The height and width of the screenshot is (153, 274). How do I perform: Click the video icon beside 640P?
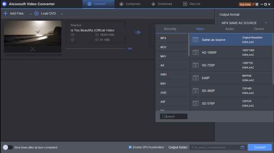(196, 78)
